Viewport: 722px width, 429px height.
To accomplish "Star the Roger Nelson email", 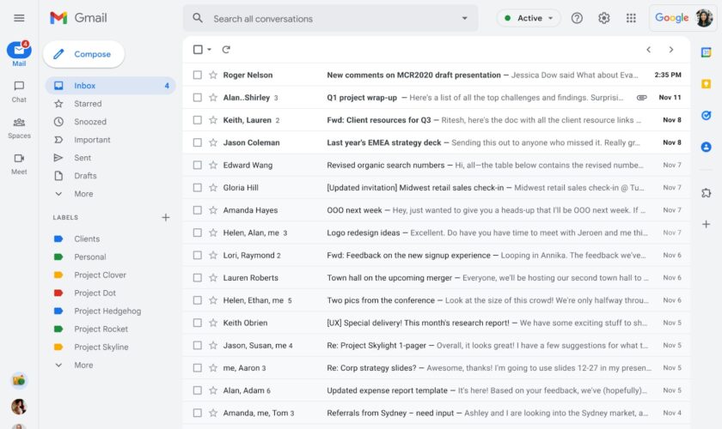I will [x=213, y=76].
